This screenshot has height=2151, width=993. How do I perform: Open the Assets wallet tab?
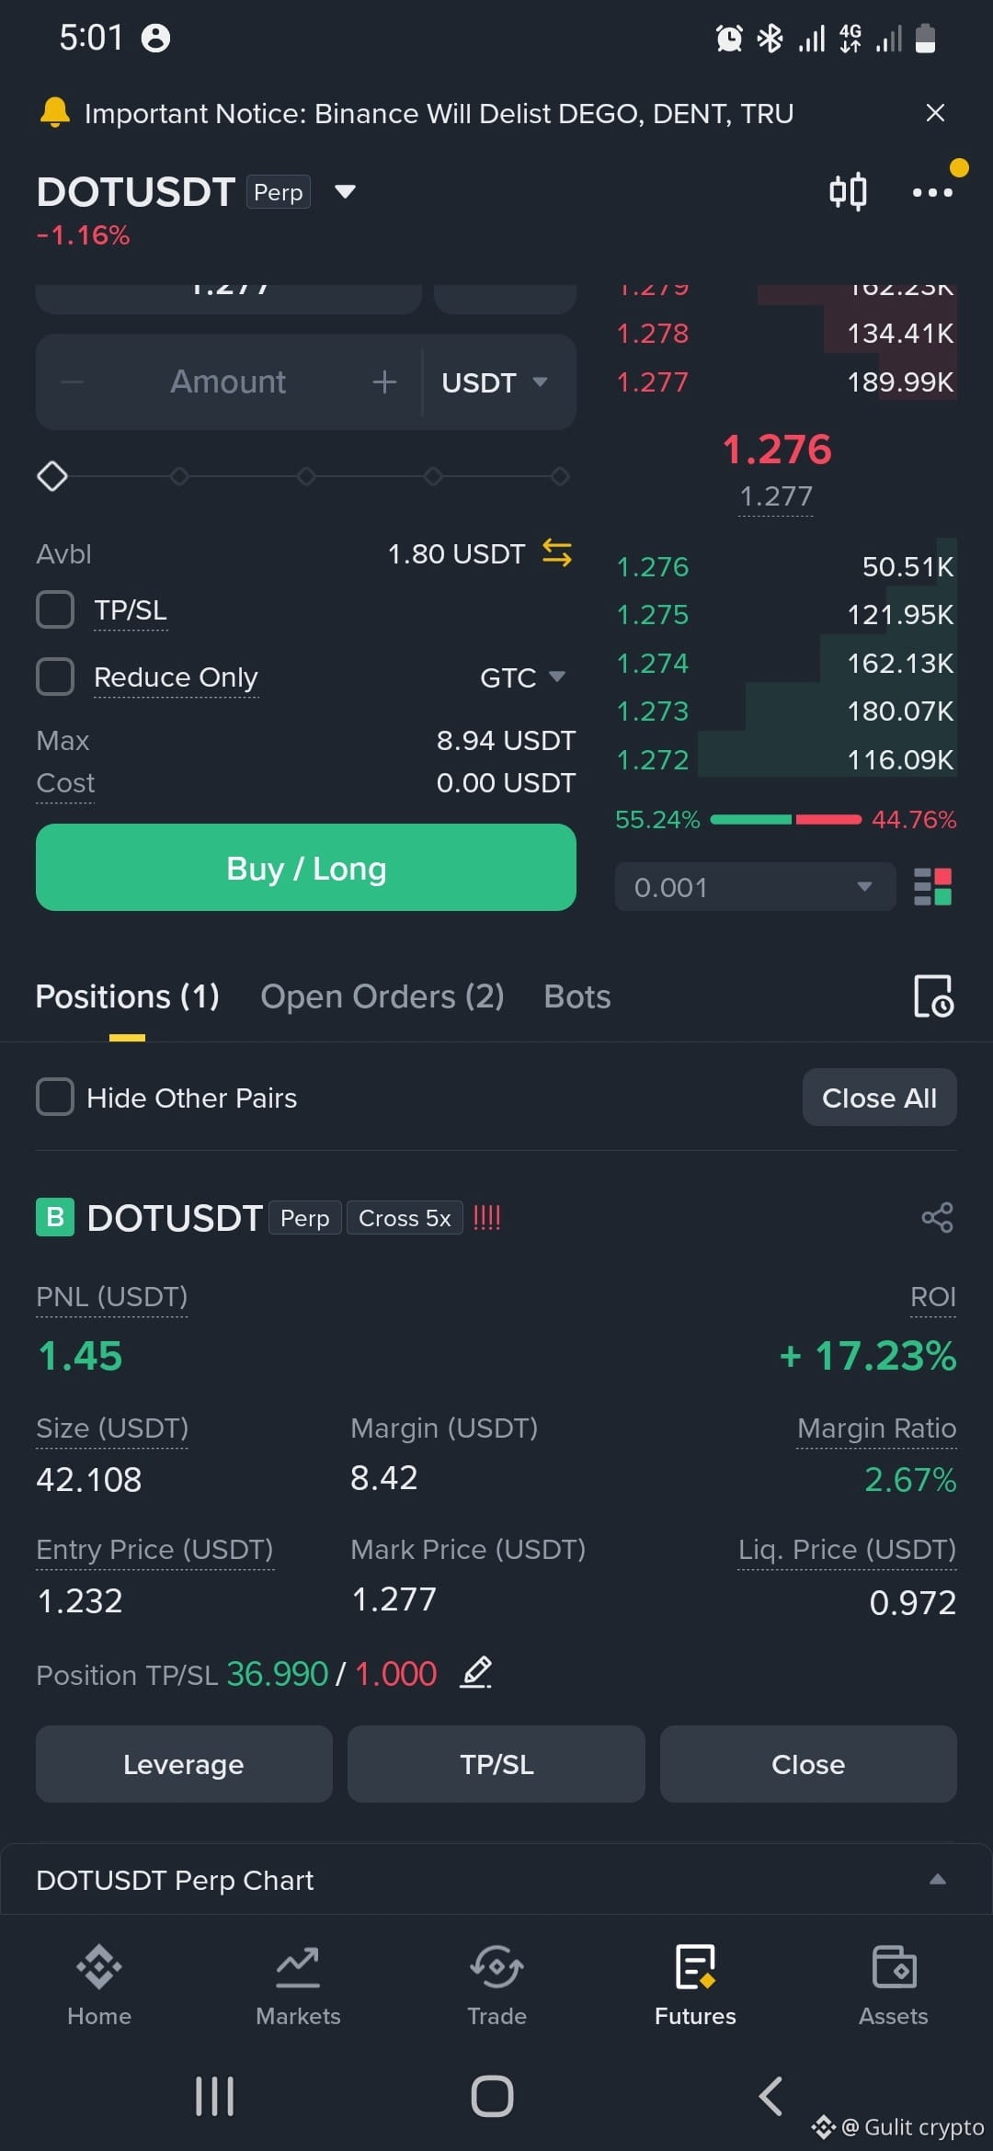click(x=893, y=1986)
